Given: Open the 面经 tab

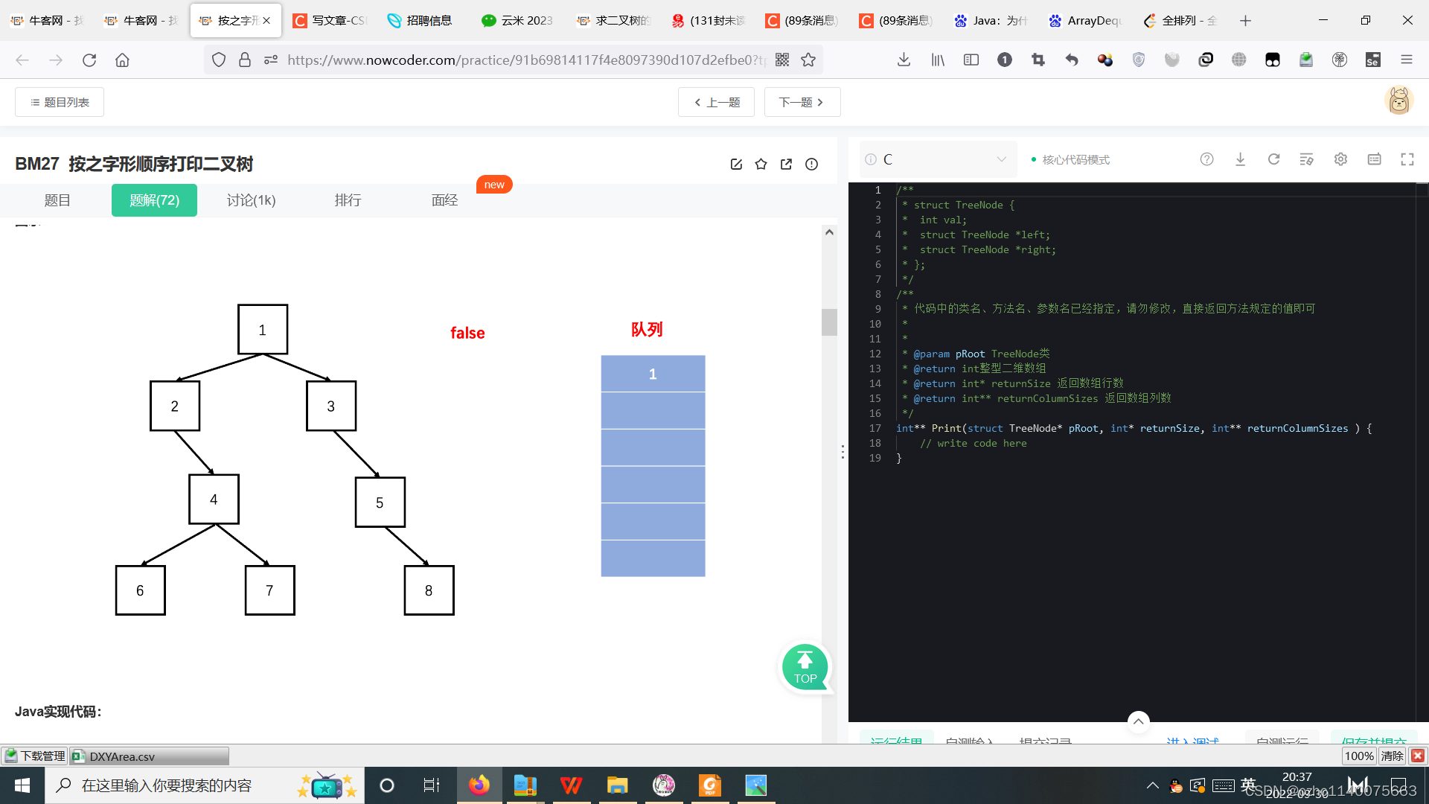Looking at the screenshot, I should (x=444, y=200).
